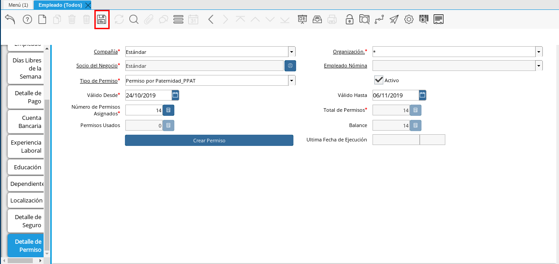559x264 pixels.
Task: Go to the next record down-arrow icon
Action: point(270,19)
